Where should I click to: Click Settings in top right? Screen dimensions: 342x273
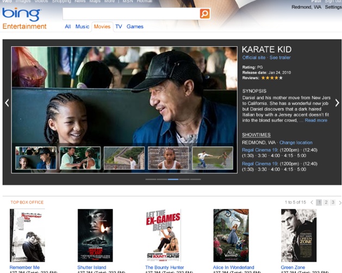coord(333,7)
